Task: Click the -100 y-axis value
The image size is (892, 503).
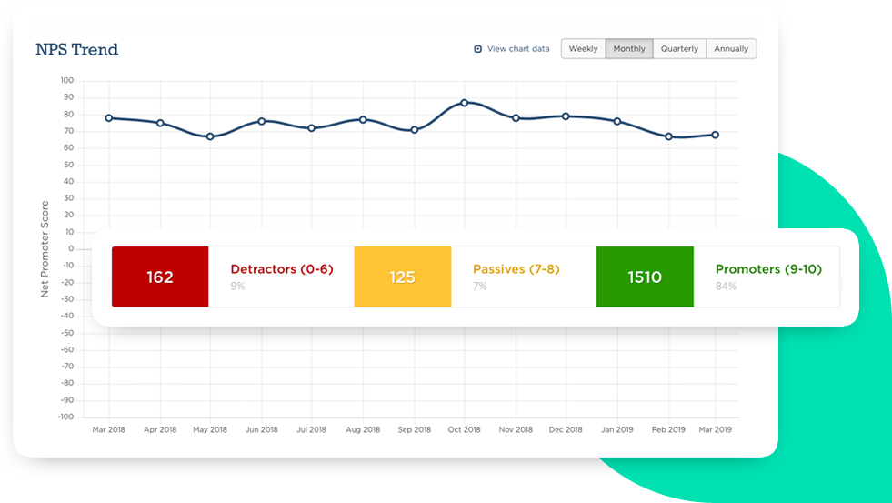Action: (66, 417)
